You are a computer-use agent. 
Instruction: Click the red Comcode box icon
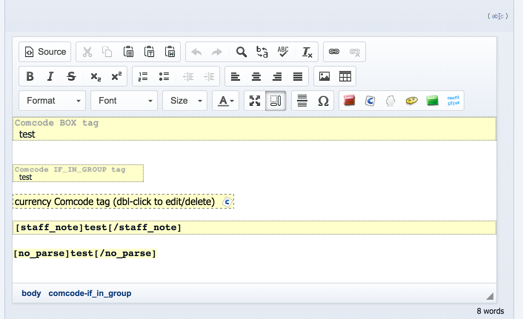[349, 101]
